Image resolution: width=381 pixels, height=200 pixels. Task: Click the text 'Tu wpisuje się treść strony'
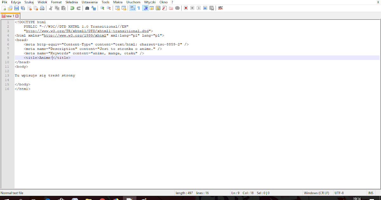tap(45, 76)
